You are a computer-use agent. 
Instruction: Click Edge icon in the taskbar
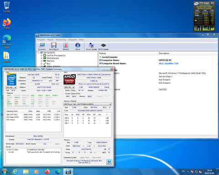click(x=57, y=172)
